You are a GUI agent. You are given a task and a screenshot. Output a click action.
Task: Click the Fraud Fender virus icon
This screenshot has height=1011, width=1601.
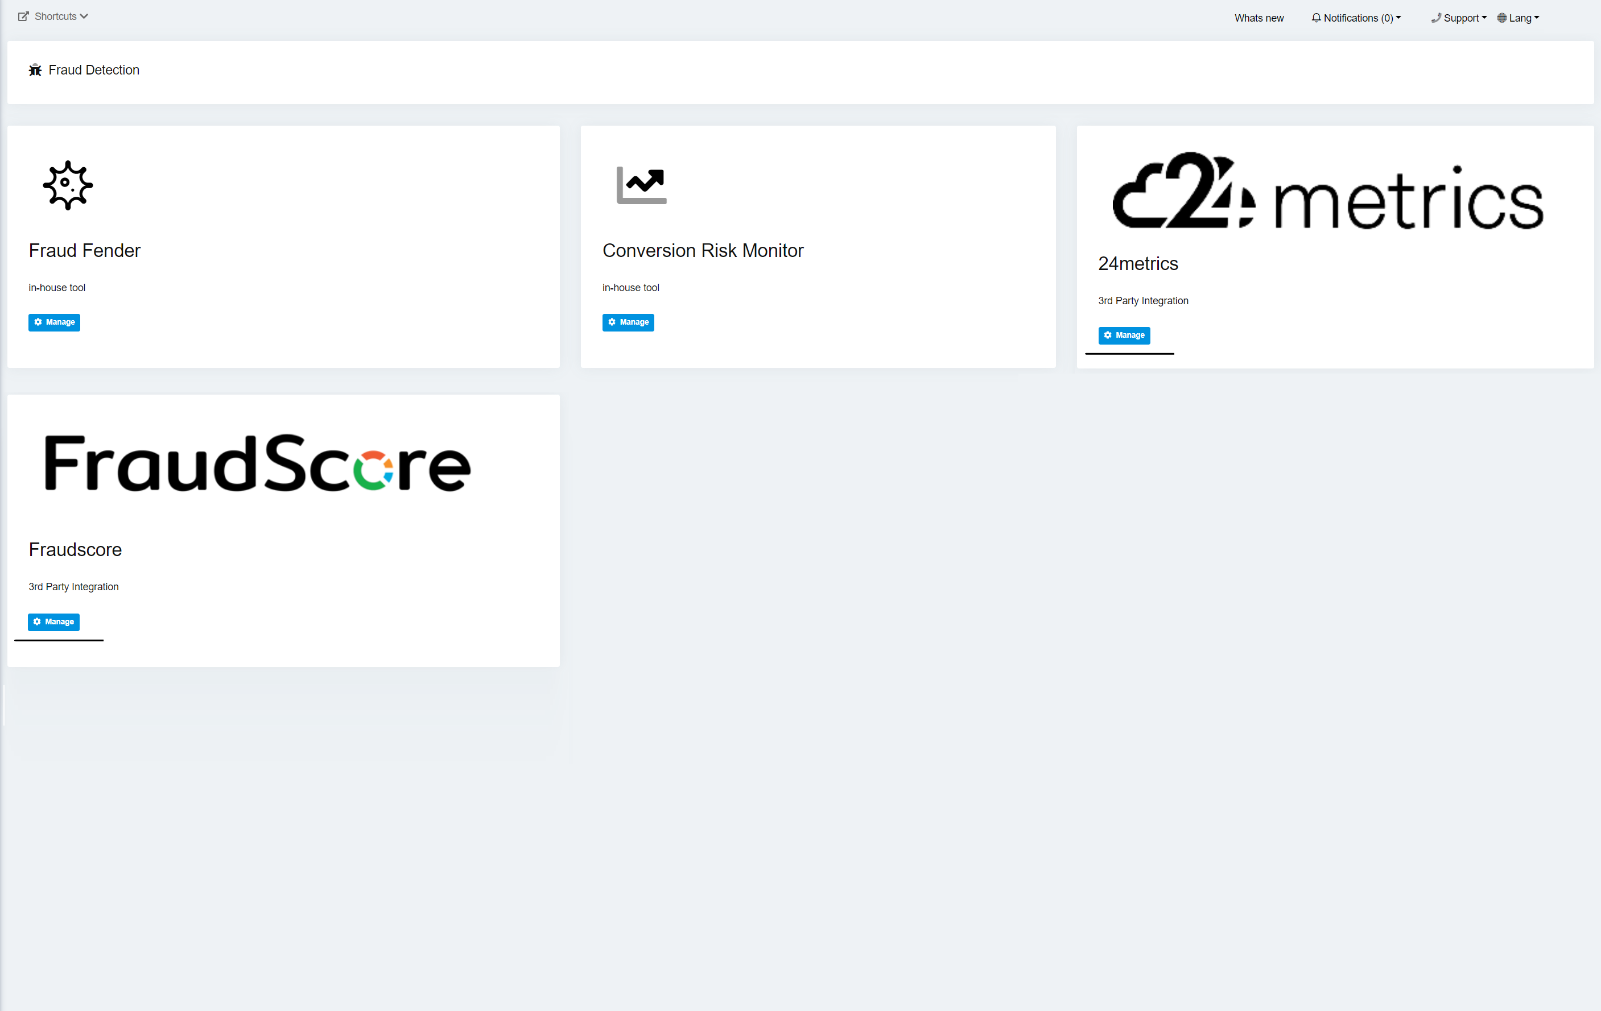coord(68,185)
